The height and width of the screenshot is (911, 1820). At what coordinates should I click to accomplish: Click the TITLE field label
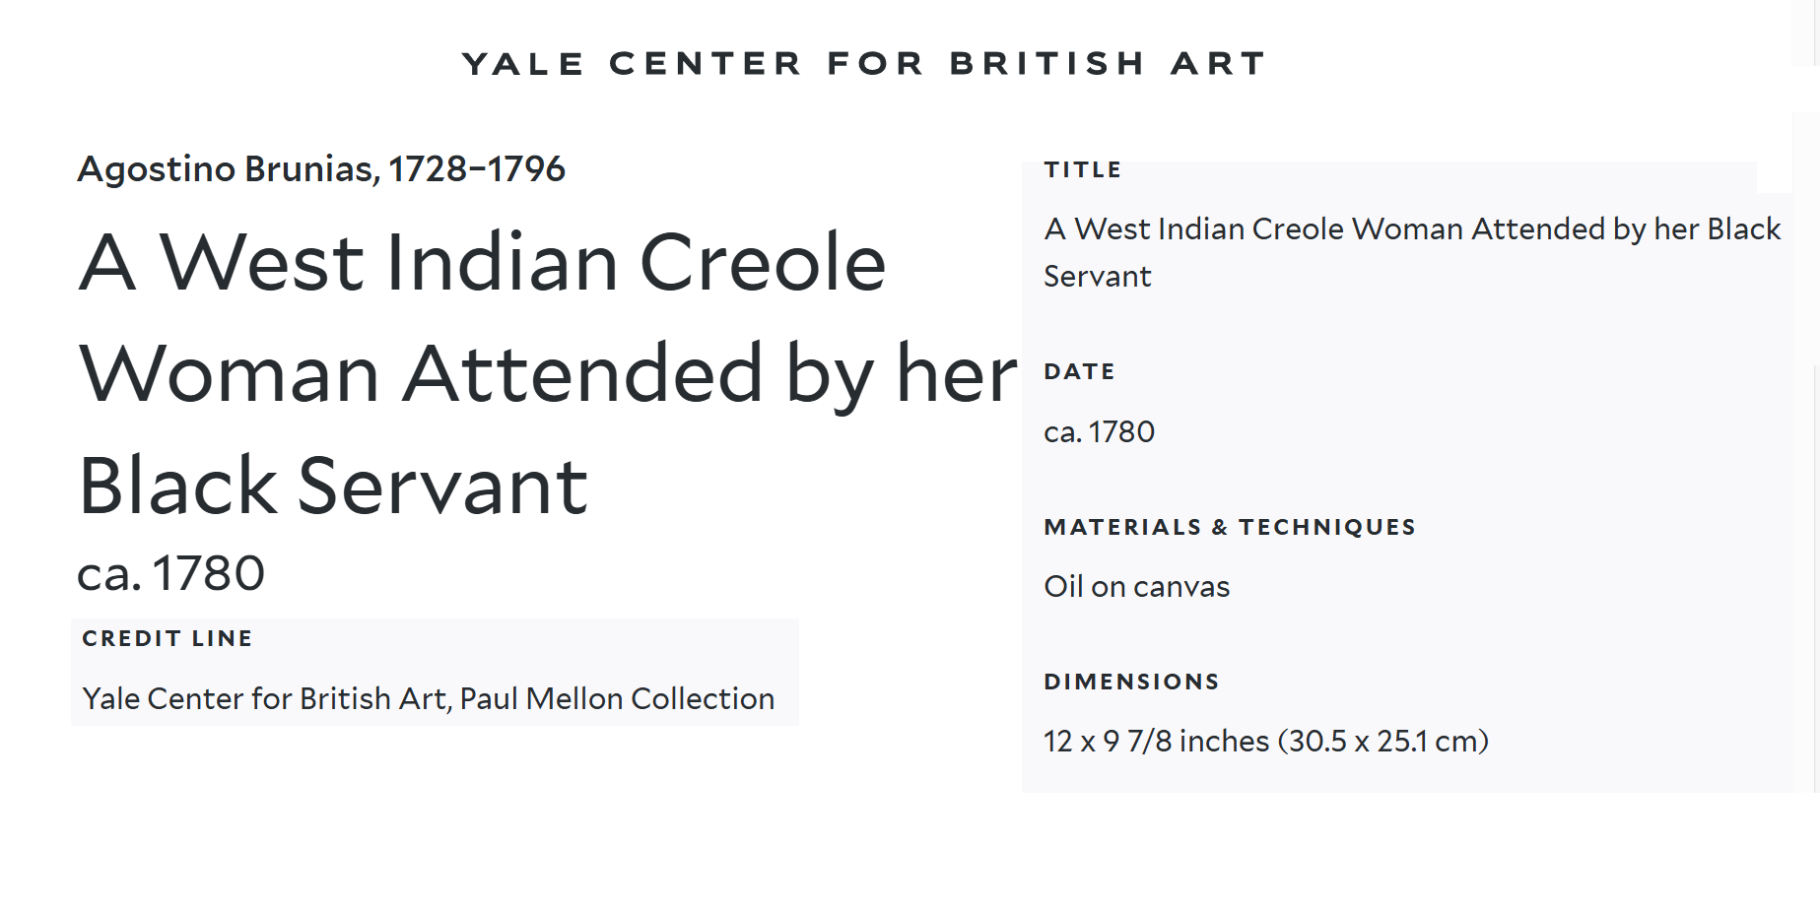coord(1083,169)
